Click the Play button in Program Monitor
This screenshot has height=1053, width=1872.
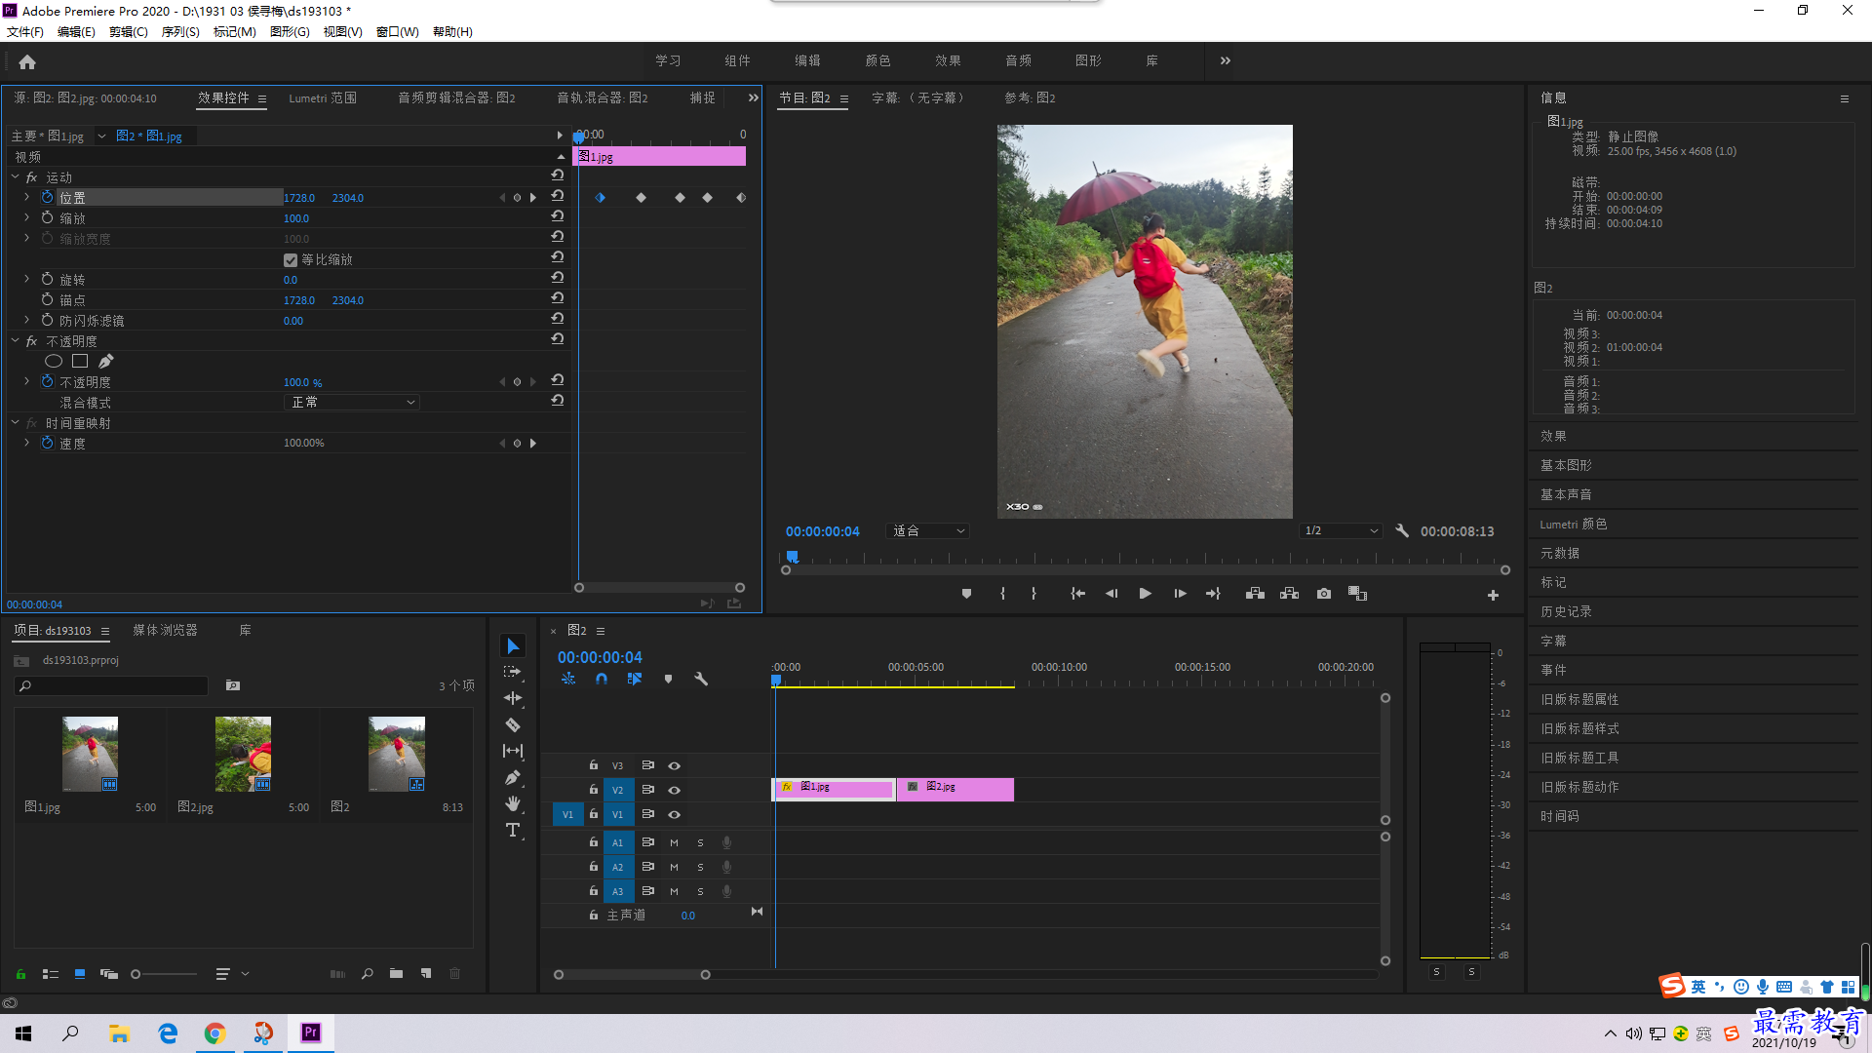pyautogui.click(x=1146, y=594)
